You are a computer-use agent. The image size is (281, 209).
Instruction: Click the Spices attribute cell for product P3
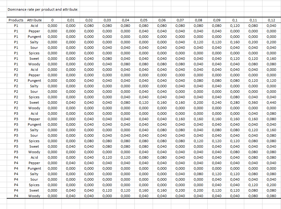click(x=34, y=141)
